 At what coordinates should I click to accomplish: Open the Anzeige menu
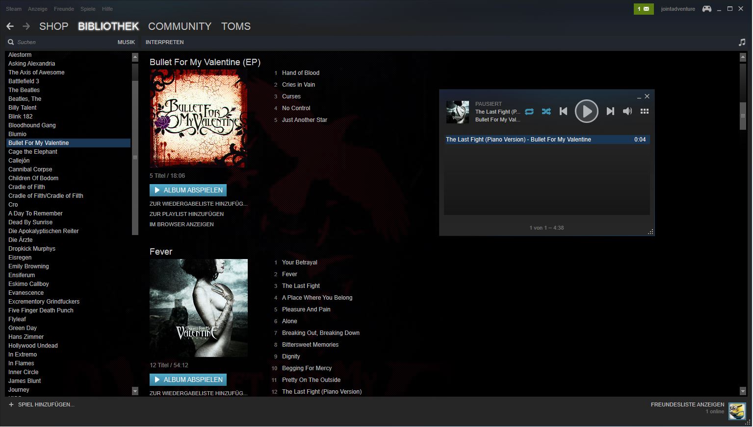point(38,9)
